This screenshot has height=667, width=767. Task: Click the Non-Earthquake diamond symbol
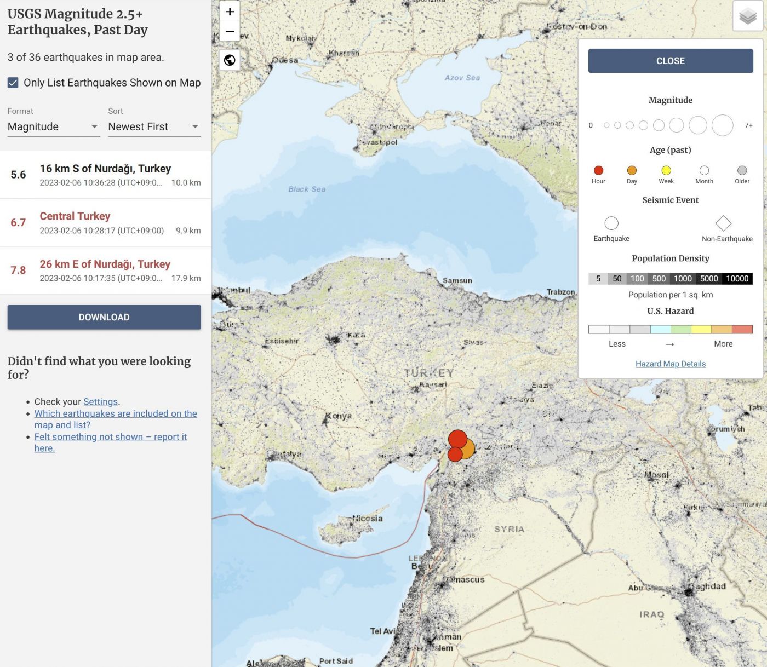(x=723, y=223)
